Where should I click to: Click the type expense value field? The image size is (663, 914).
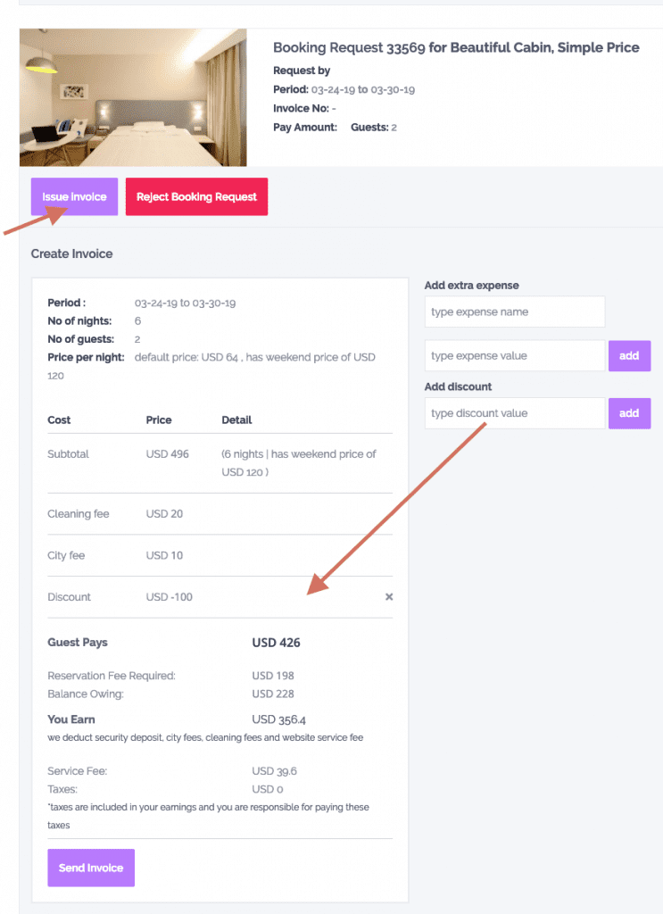(514, 355)
